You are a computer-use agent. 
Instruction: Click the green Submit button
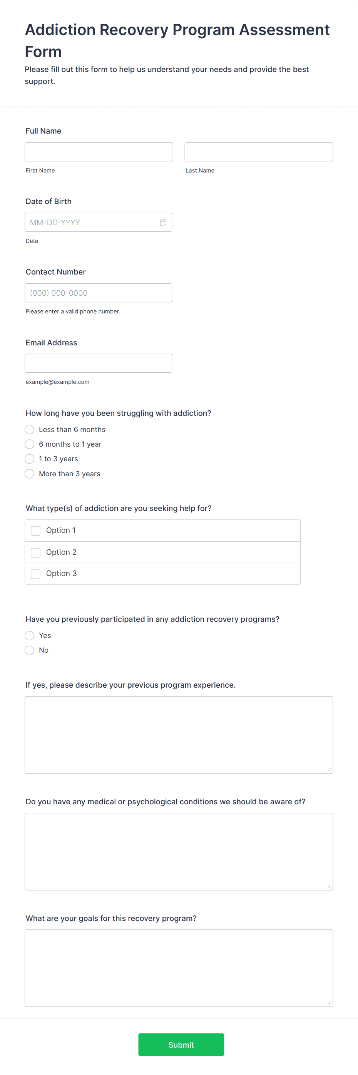pyautogui.click(x=181, y=1045)
